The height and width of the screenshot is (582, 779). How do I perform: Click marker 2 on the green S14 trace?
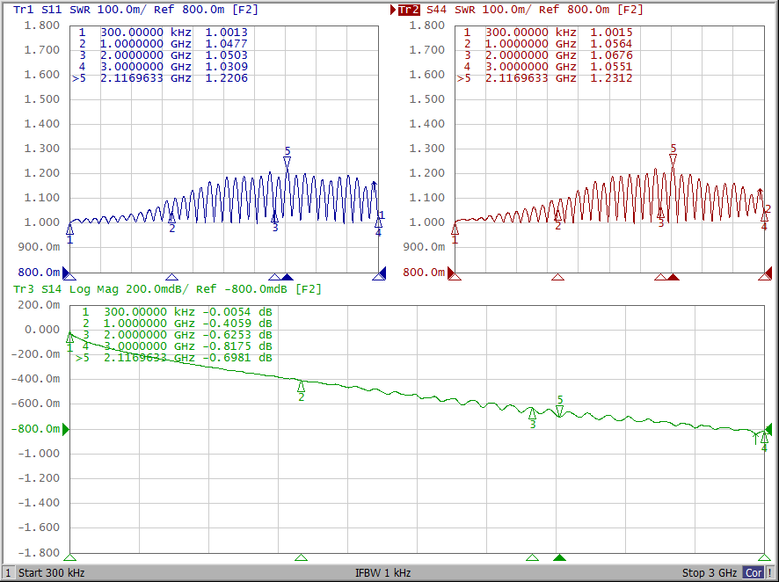click(301, 386)
